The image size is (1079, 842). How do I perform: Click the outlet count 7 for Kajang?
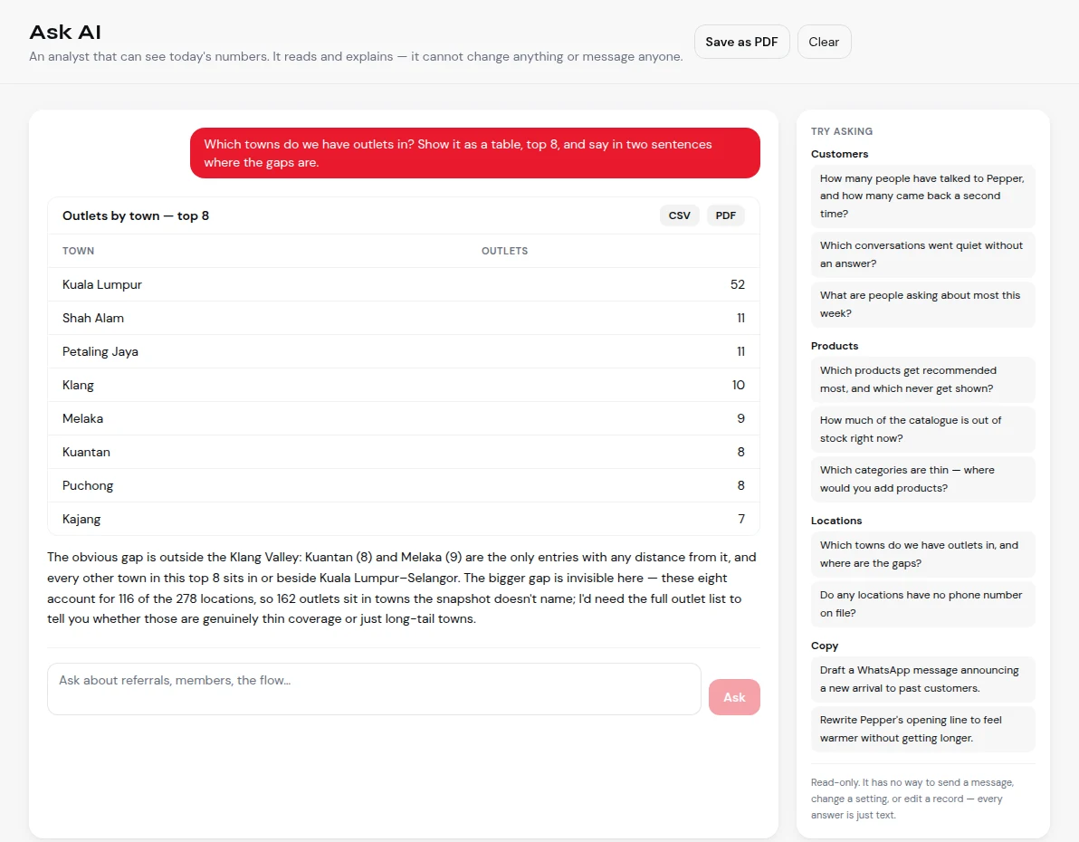741,519
